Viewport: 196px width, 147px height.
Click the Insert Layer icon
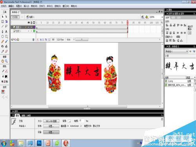pyautogui.click(x=12, y=39)
